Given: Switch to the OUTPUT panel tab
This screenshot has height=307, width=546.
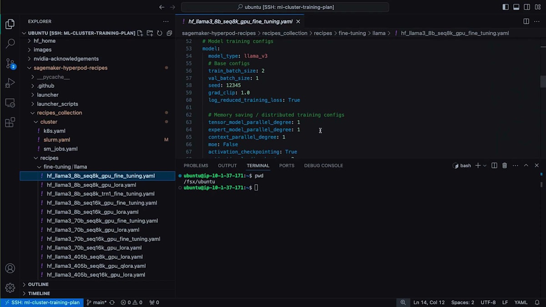Looking at the screenshot, I should (227, 166).
